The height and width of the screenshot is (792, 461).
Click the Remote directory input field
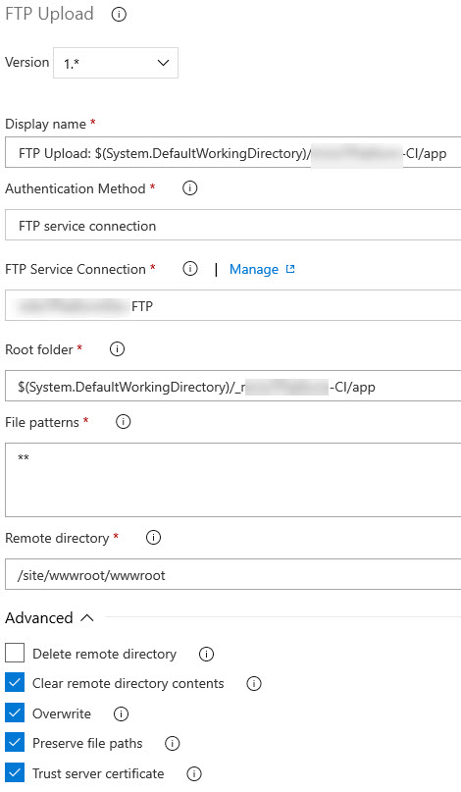tap(232, 574)
